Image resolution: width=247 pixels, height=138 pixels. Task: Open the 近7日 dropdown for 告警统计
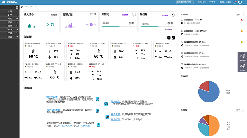pyautogui.click(x=239, y=110)
